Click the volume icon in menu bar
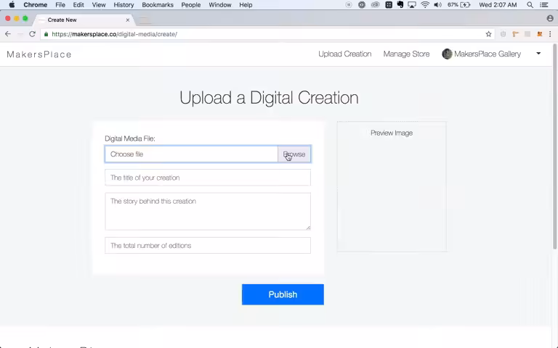The image size is (558, 348). click(437, 5)
